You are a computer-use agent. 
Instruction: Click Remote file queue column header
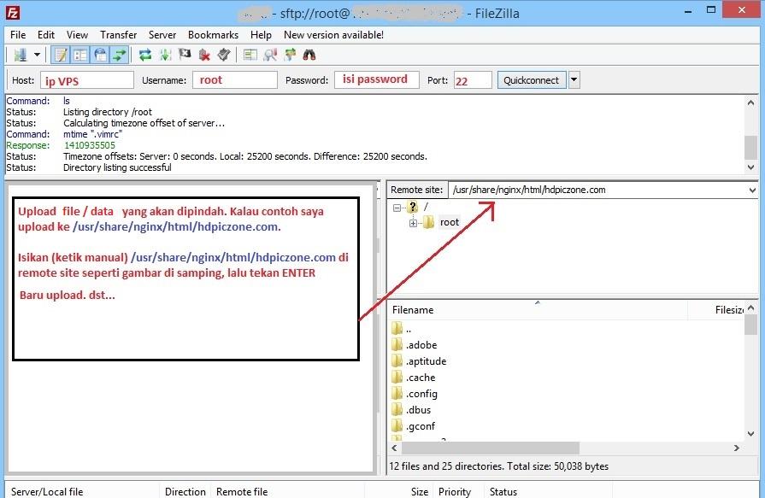[x=288, y=492]
